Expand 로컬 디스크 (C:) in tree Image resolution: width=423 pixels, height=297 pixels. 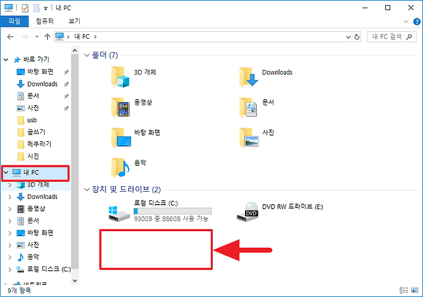pyautogui.click(x=10, y=269)
